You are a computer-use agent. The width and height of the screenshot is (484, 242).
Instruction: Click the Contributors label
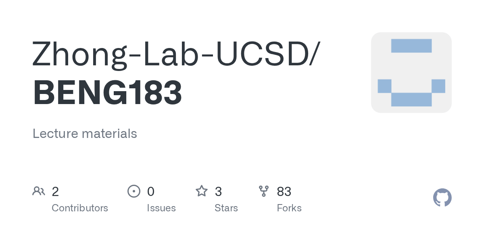click(x=80, y=208)
